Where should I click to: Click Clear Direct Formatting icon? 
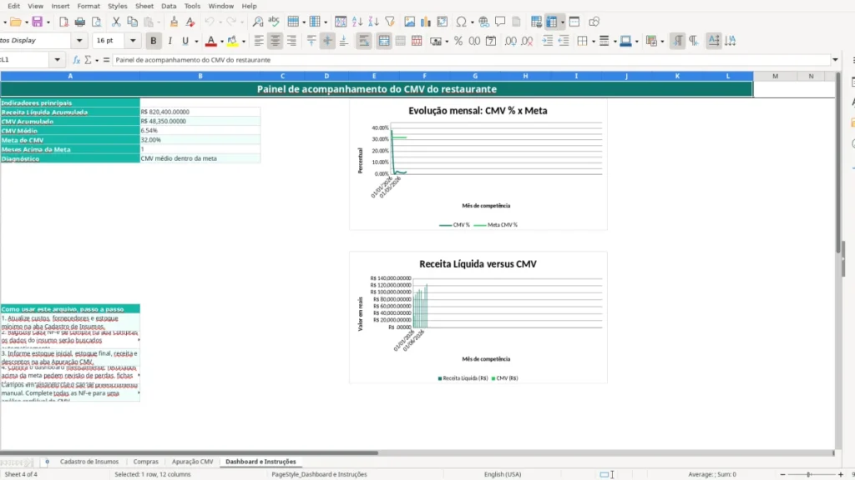pos(190,22)
